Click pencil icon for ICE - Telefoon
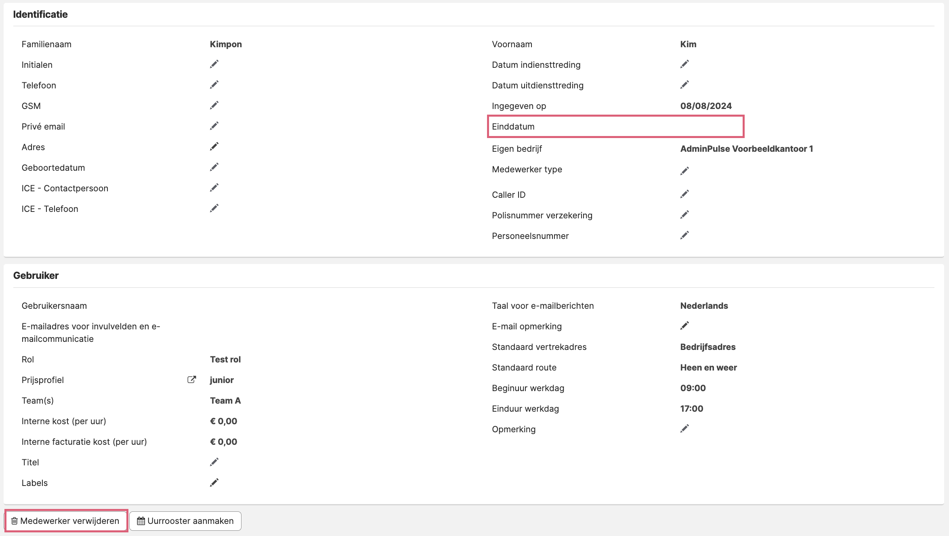Viewport: 949px width, 536px height. (214, 208)
